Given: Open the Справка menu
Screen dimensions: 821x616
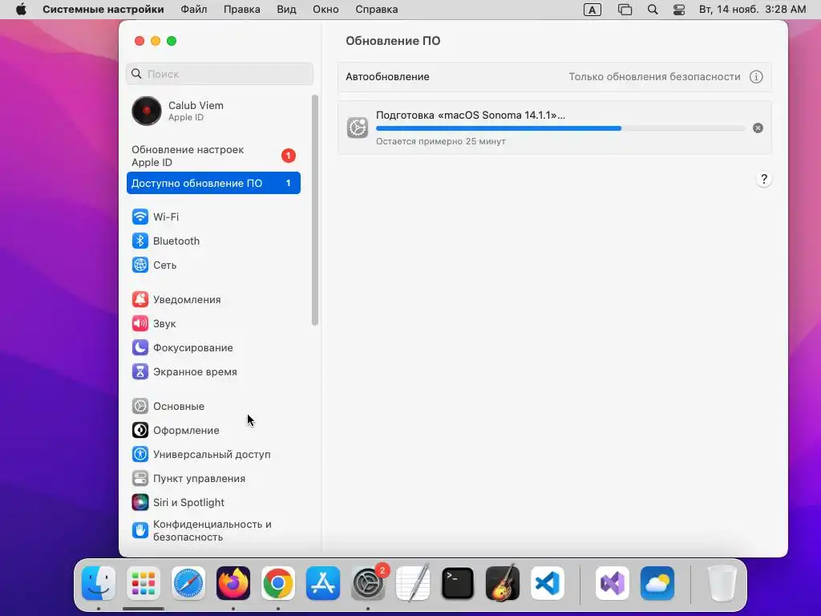Looking at the screenshot, I should pyautogui.click(x=377, y=10).
